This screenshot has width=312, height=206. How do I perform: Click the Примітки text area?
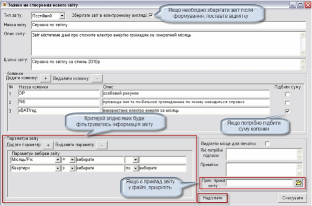click(x=264, y=169)
